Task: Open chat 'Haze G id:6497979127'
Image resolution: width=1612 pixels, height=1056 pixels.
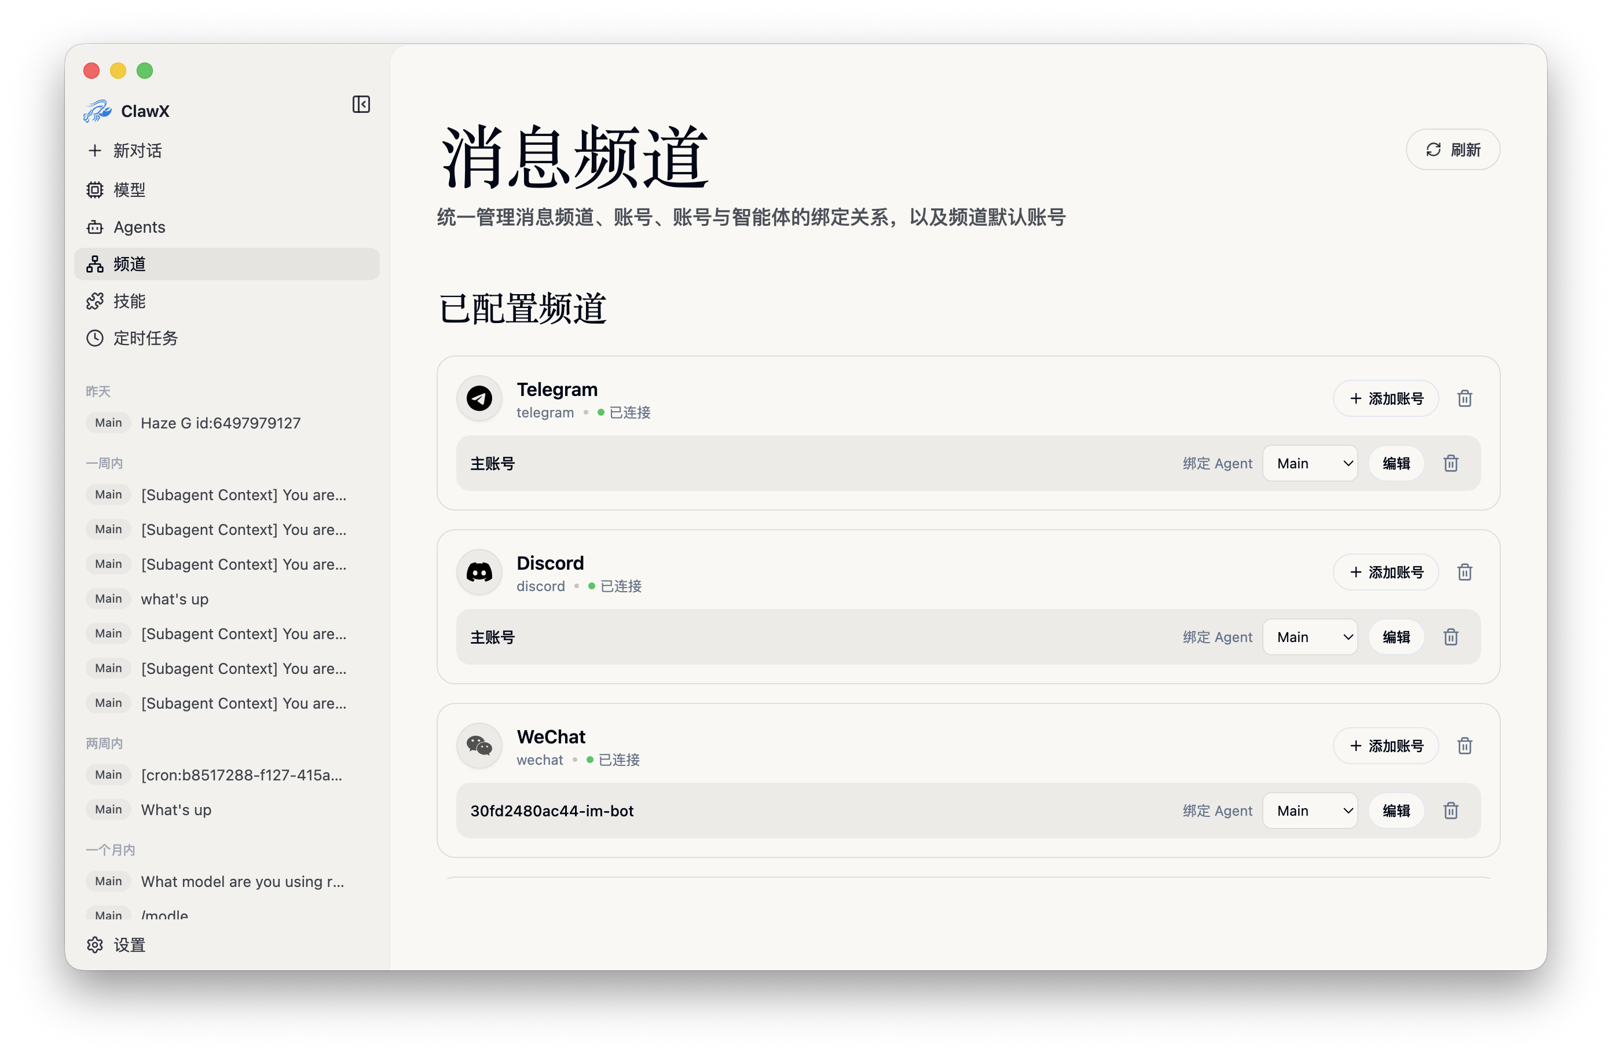Action: click(226, 423)
